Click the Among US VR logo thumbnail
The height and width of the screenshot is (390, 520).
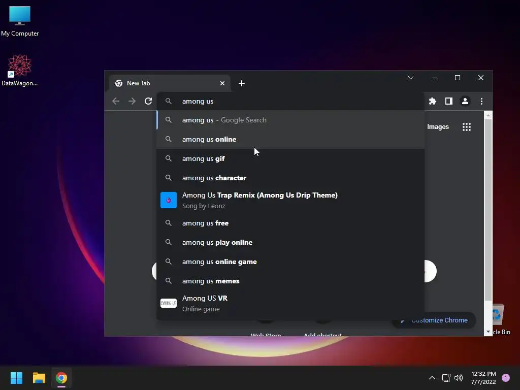point(169,303)
